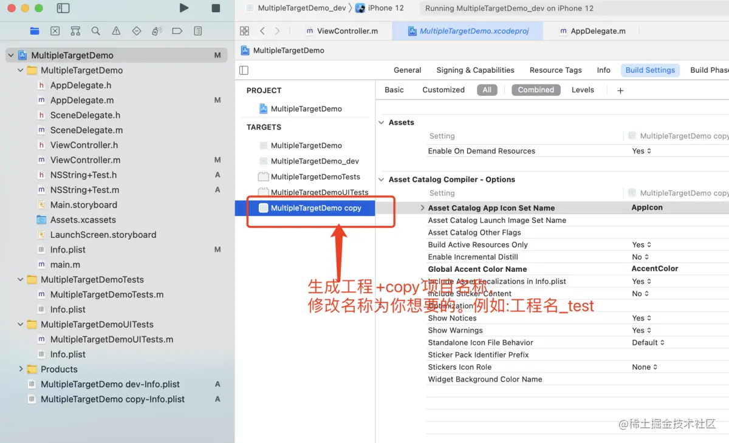Image resolution: width=729 pixels, height=443 pixels.
Task: Expand Asset Catalog App Icon Set Name
Action: tap(422, 208)
